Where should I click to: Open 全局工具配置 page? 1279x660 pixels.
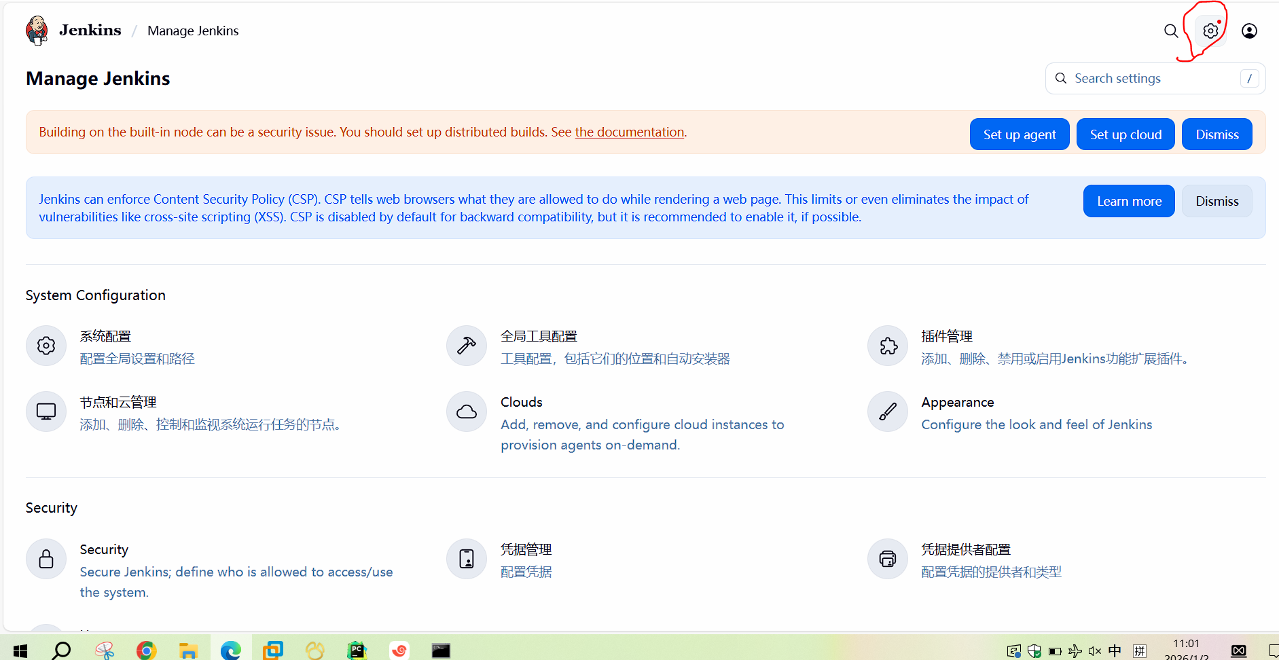click(x=539, y=336)
